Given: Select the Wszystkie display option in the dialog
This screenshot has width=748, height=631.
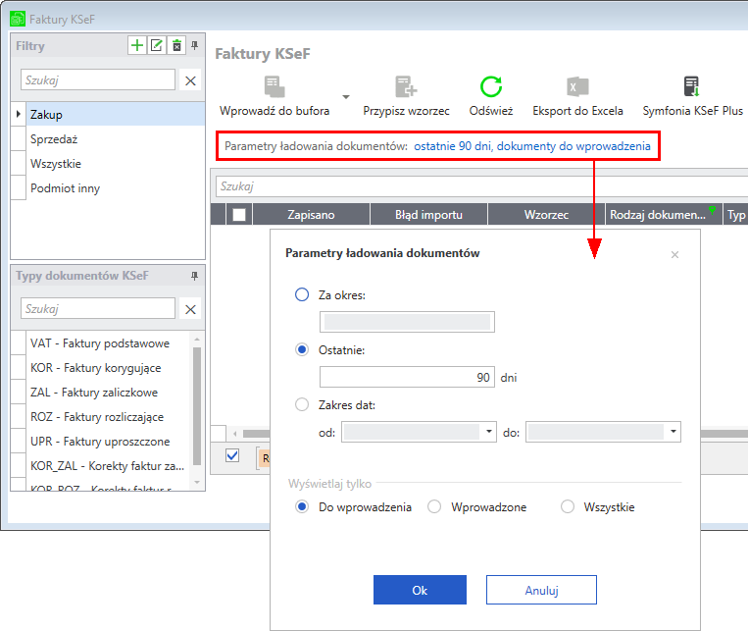Looking at the screenshot, I should (x=568, y=506).
